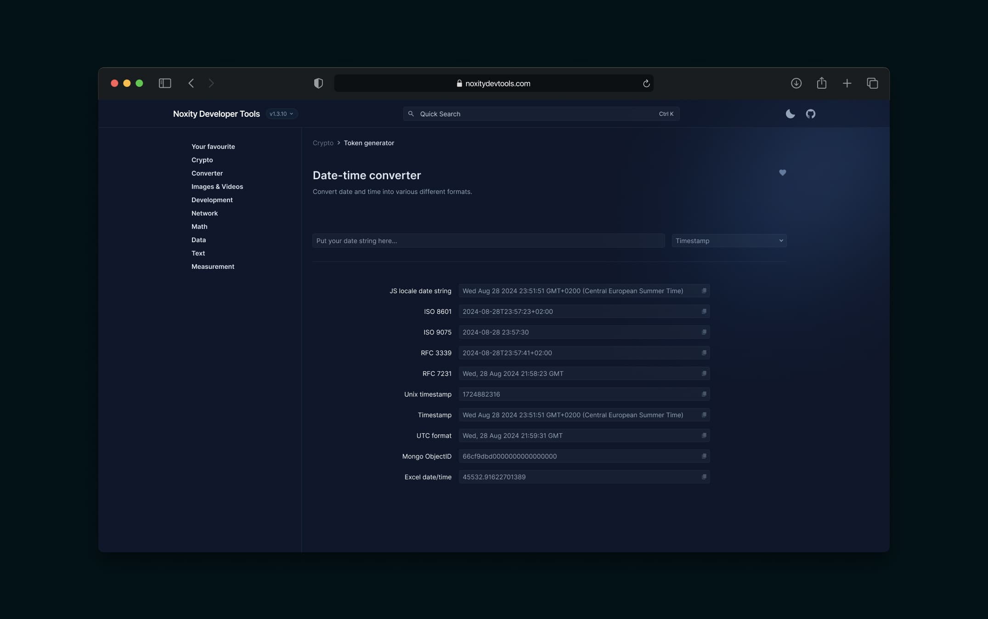
Task: Copy the RFC 3339 value
Action: (x=704, y=353)
